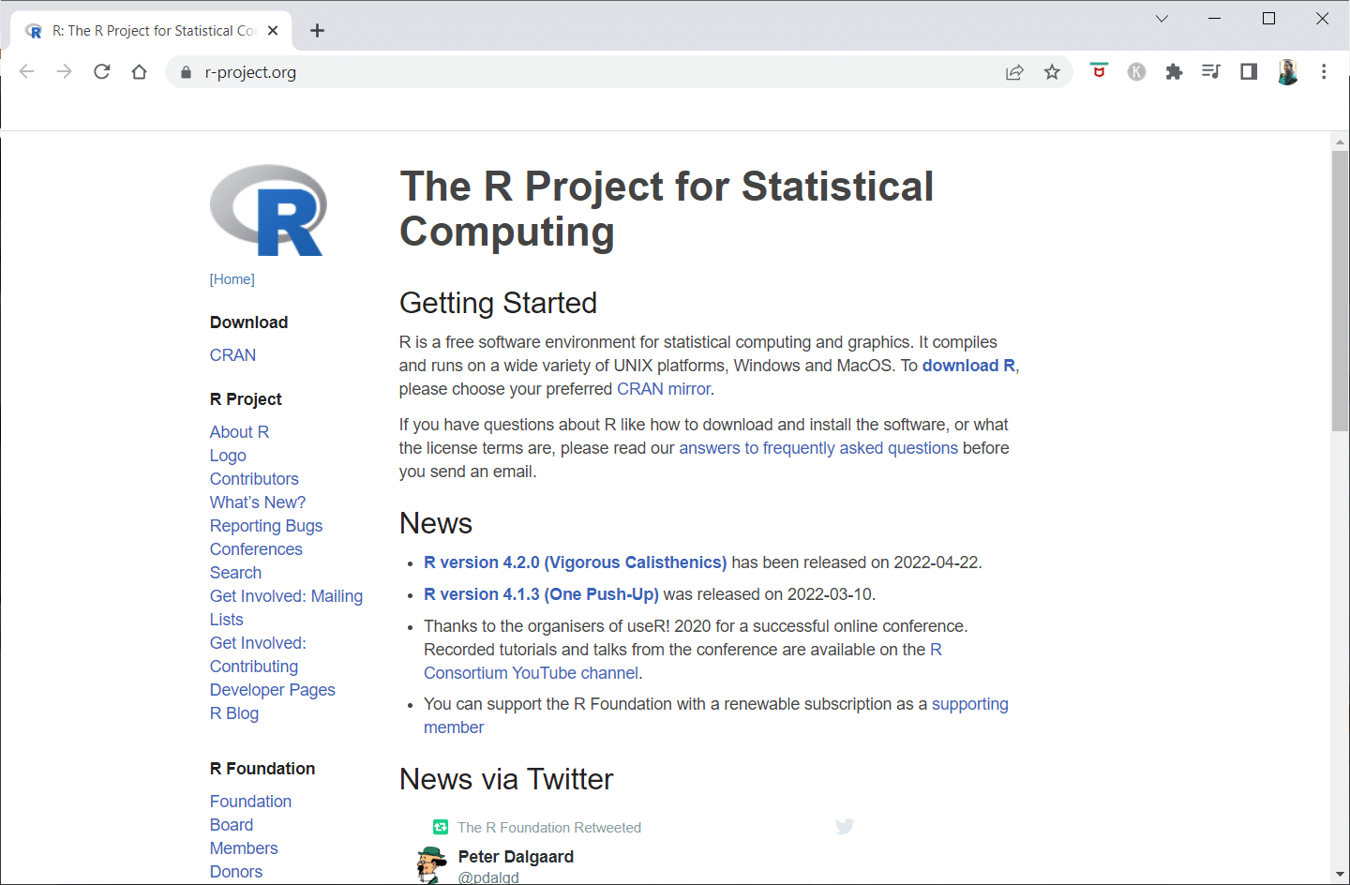Open the Reporting Bugs link
Screen dimensions: 1350x885
tap(266, 526)
